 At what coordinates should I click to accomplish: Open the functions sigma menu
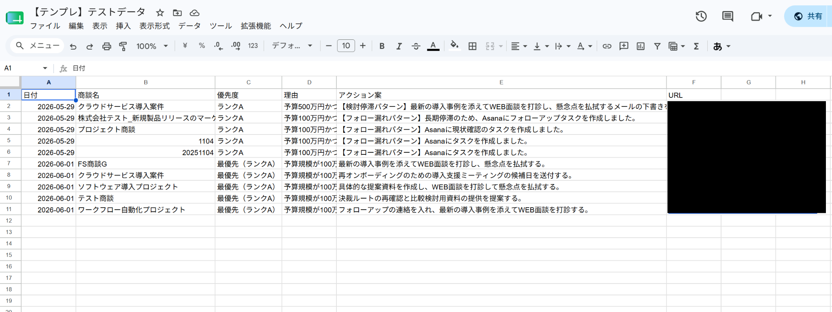[x=696, y=46]
